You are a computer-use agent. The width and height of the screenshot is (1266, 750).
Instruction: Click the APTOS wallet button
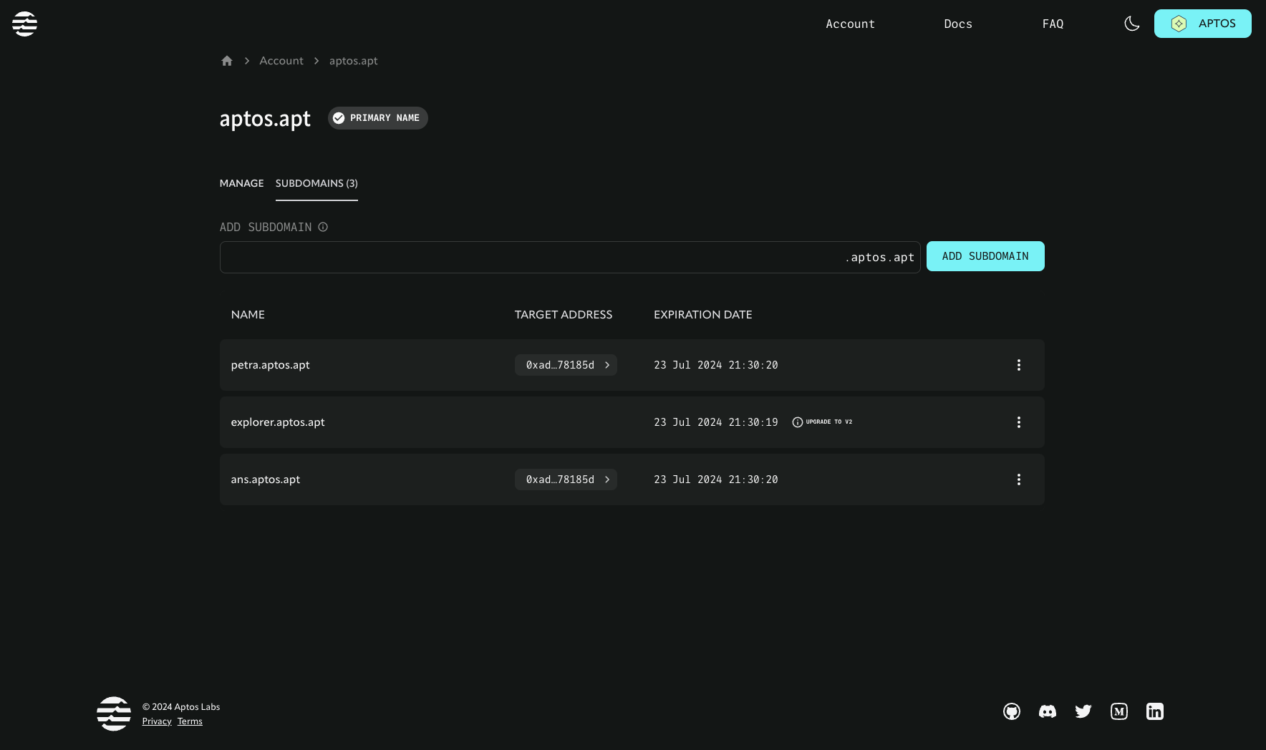(1202, 24)
